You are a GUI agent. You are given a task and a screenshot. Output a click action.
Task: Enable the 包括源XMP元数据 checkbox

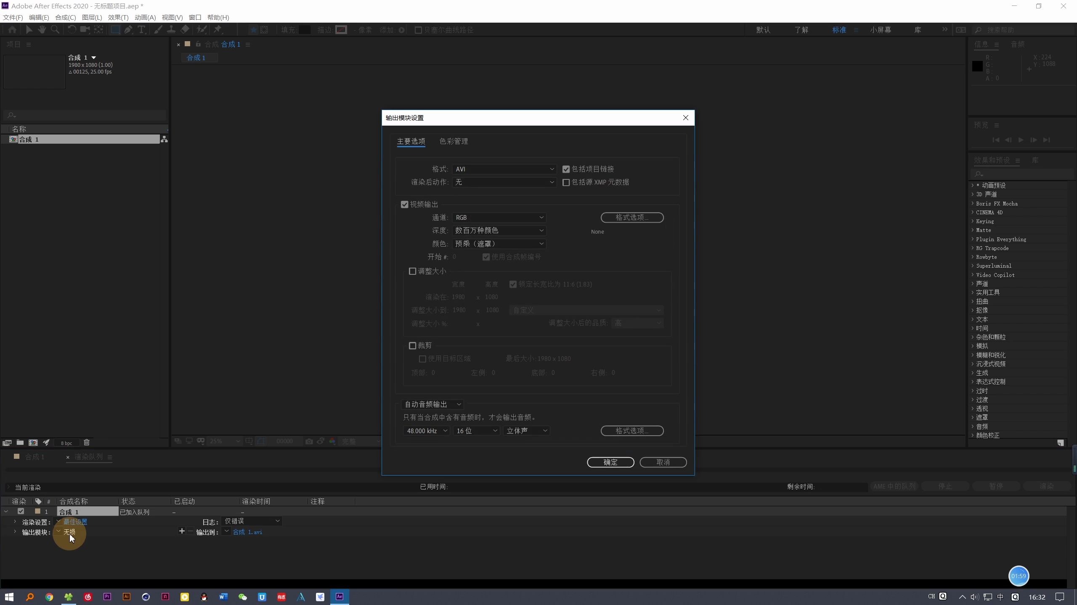pyautogui.click(x=566, y=182)
